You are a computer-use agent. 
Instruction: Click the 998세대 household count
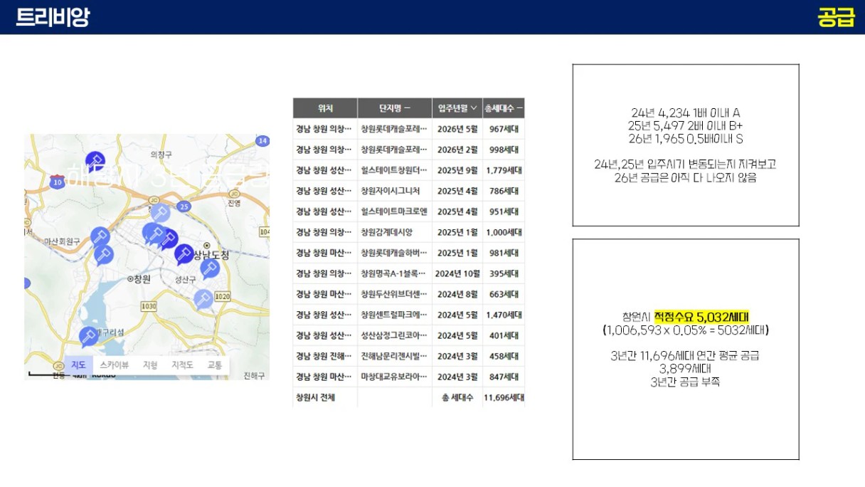[504, 150]
